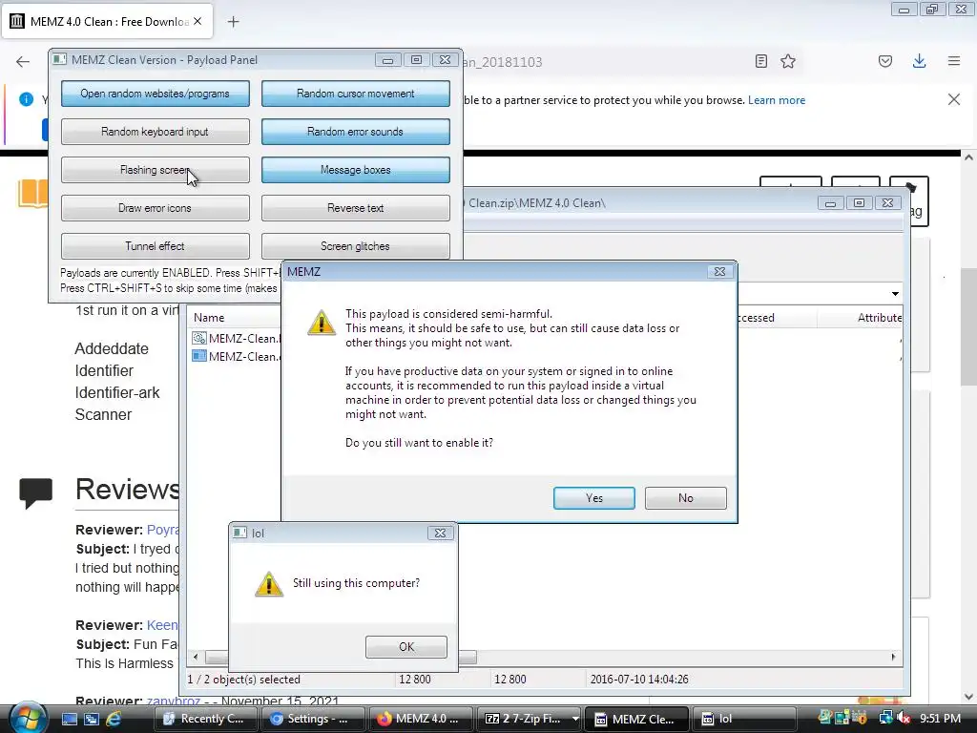Toggle Random error sounds payload

click(355, 132)
